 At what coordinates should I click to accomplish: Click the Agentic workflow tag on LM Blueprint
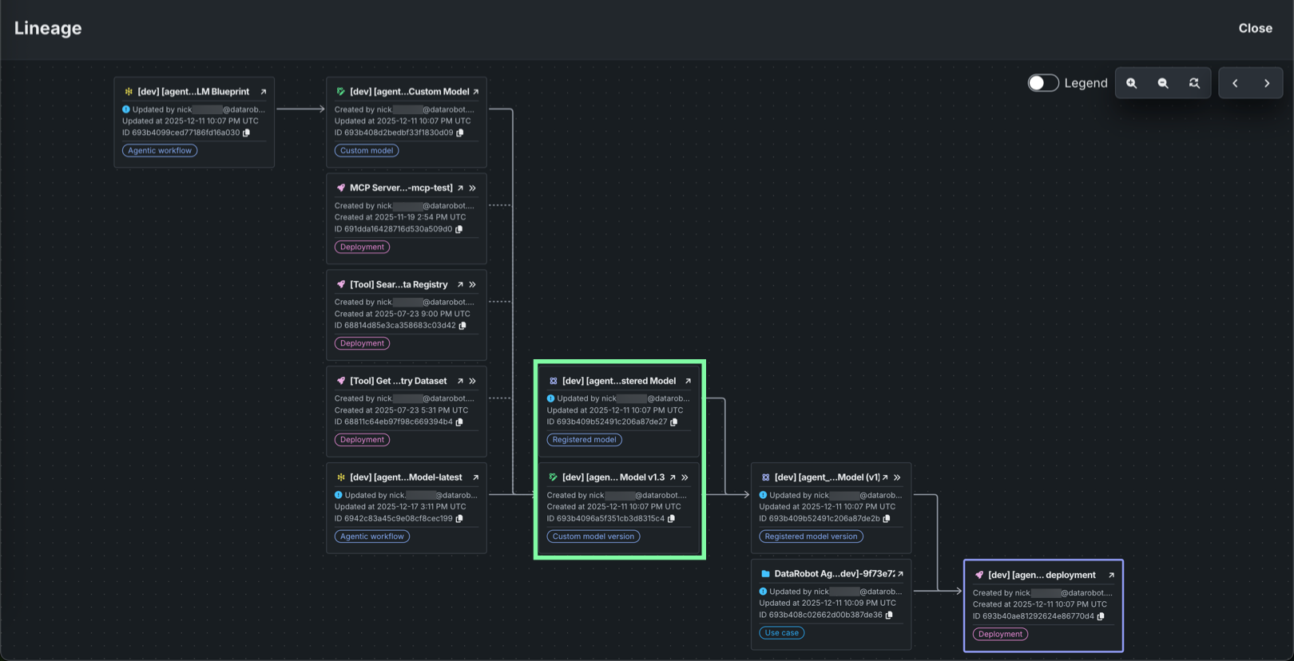pyautogui.click(x=160, y=151)
